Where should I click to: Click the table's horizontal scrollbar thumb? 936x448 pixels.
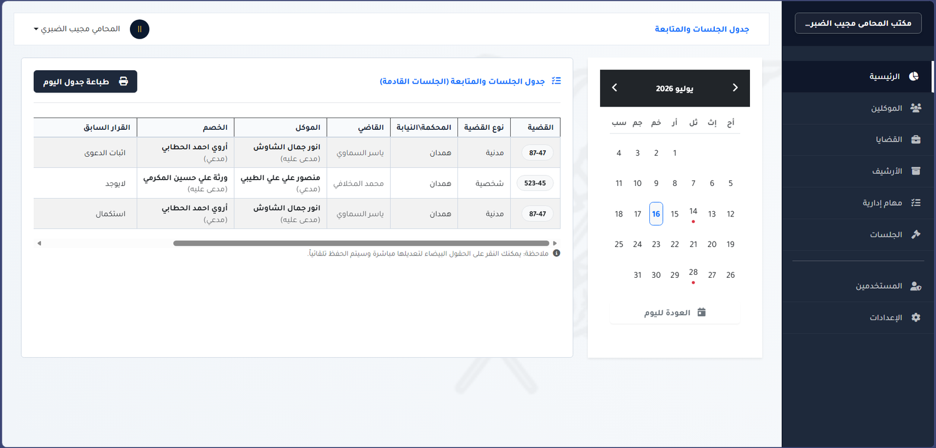[361, 243]
